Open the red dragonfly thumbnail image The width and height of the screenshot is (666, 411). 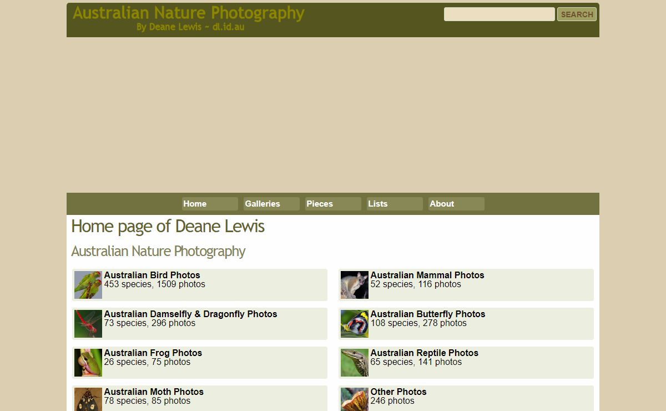click(x=88, y=324)
